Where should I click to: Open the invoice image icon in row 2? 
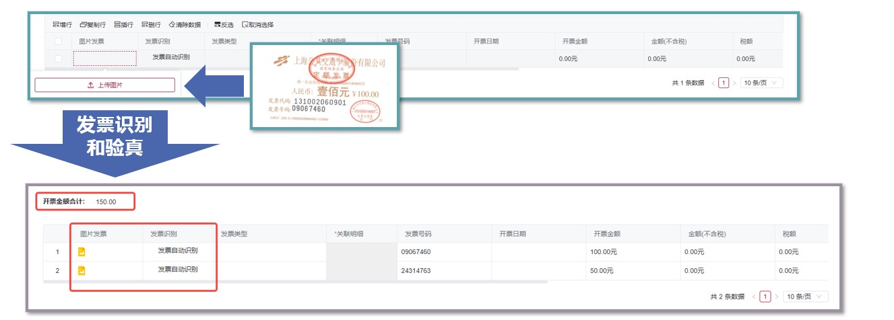82,271
